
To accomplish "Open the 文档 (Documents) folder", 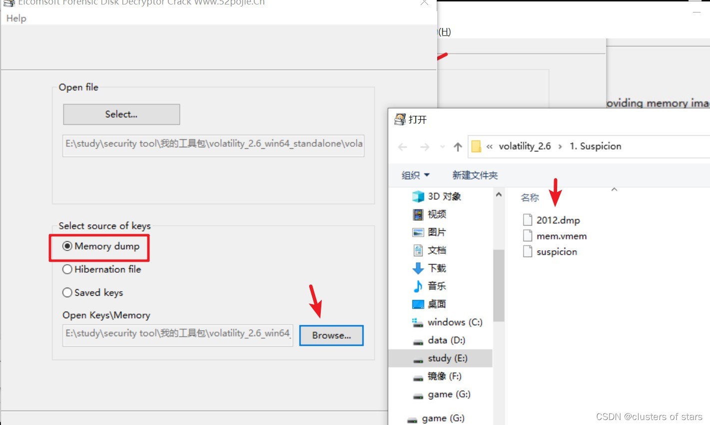I will [x=436, y=250].
